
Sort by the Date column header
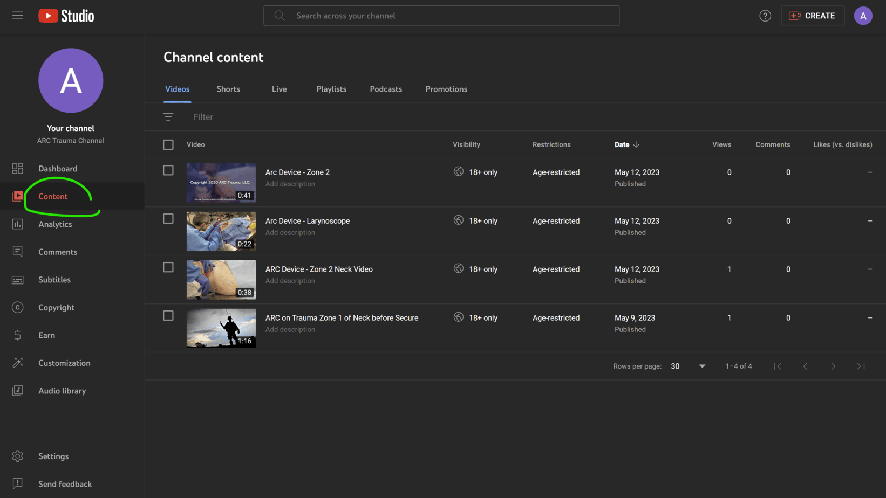(x=622, y=144)
